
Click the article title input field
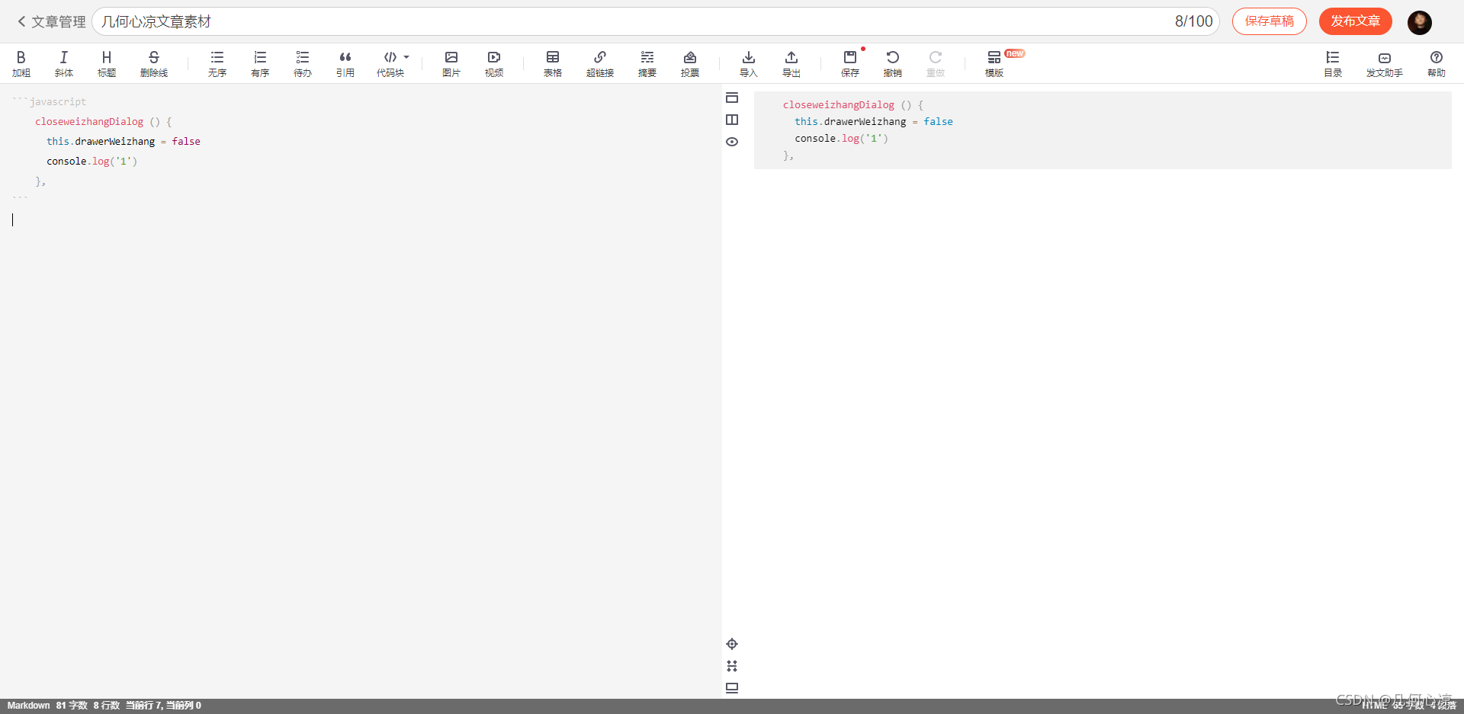[x=656, y=21]
